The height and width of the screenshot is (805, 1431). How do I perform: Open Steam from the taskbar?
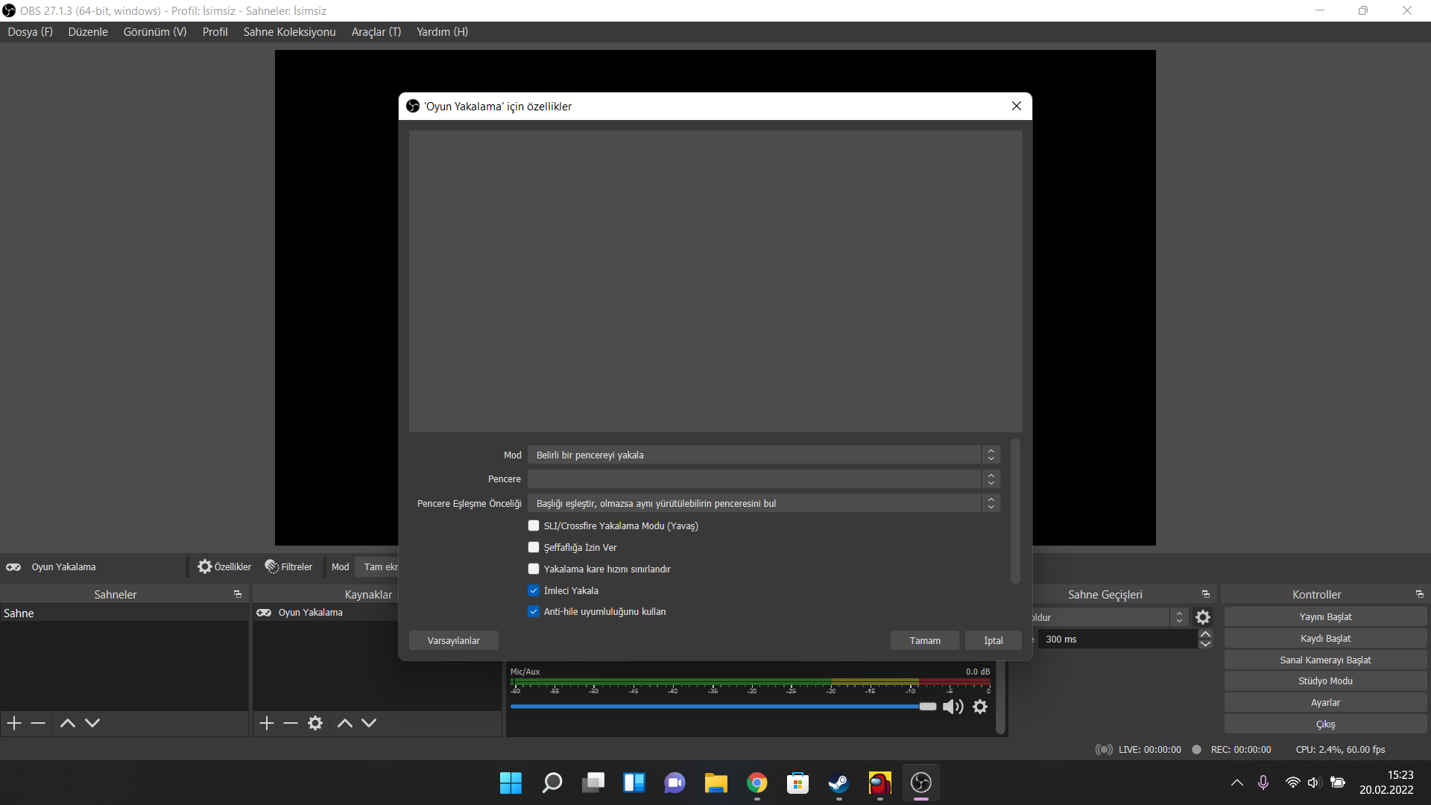pos(838,783)
